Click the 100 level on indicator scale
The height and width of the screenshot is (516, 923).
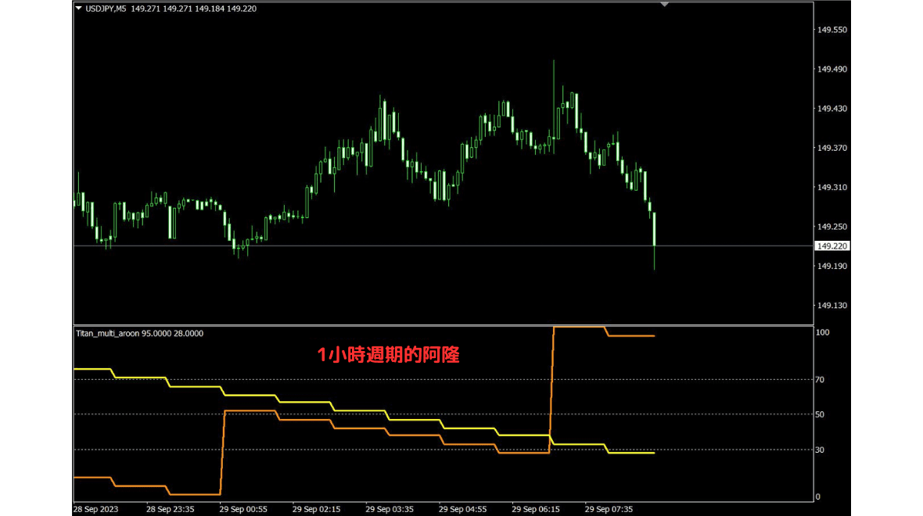coord(823,332)
